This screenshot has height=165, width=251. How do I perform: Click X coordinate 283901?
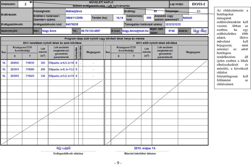(15, 76)
